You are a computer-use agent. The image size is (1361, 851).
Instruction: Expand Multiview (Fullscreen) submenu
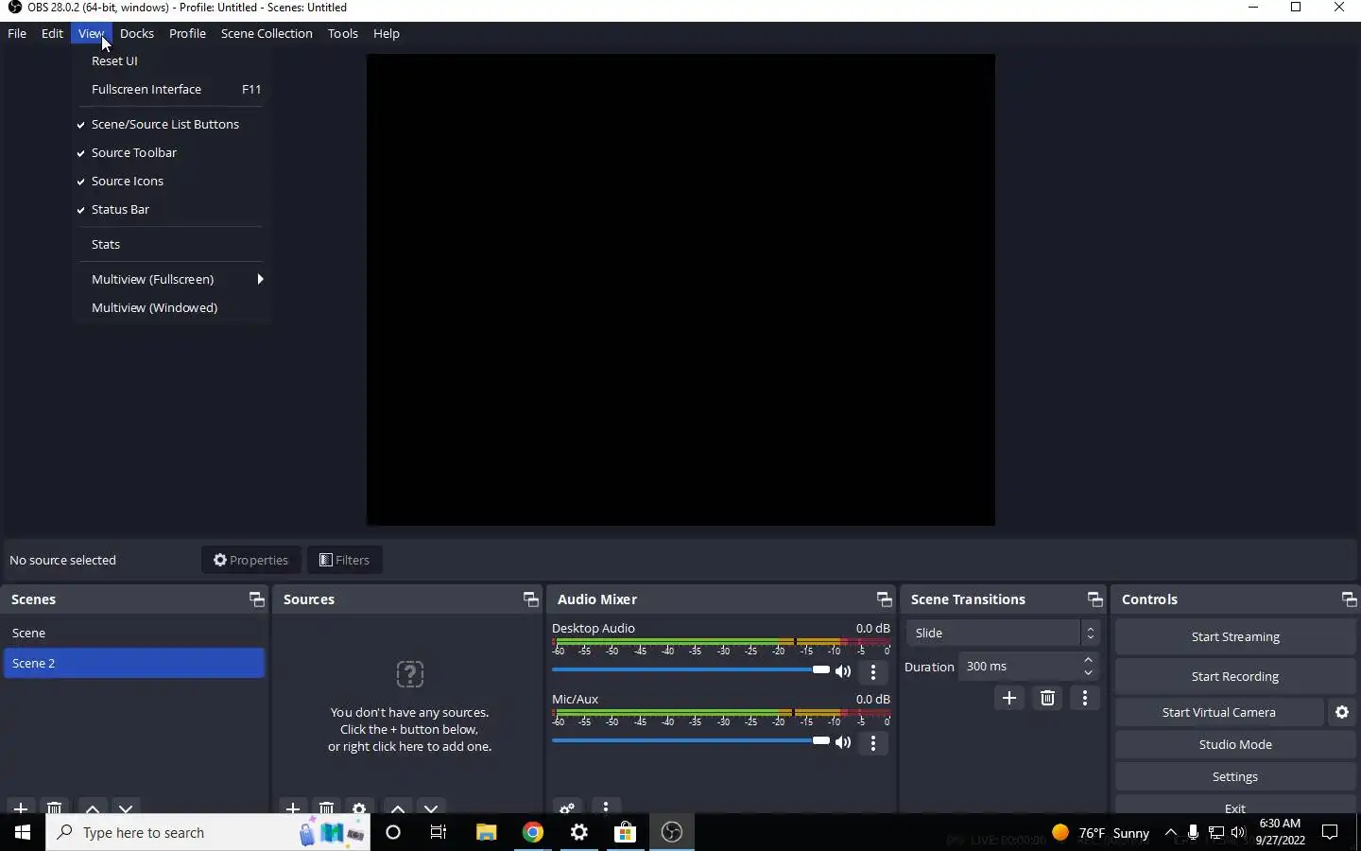171,279
